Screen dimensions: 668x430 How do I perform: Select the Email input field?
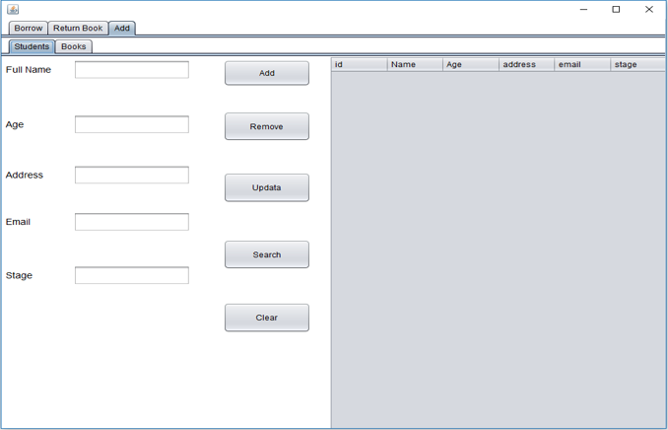(132, 222)
